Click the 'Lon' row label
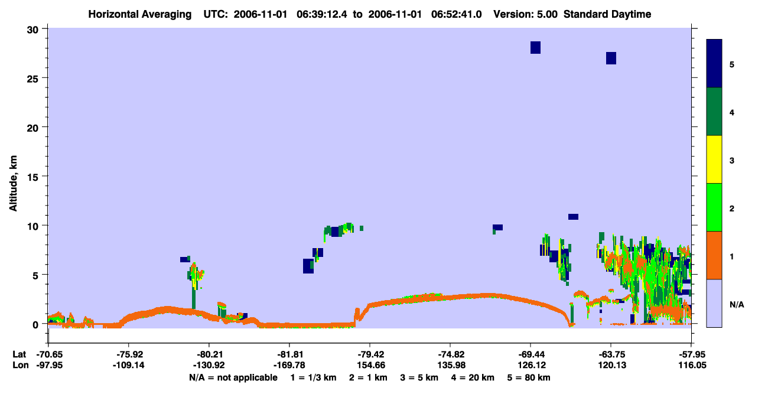Screen dimensions: 768x394 (19, 365)
